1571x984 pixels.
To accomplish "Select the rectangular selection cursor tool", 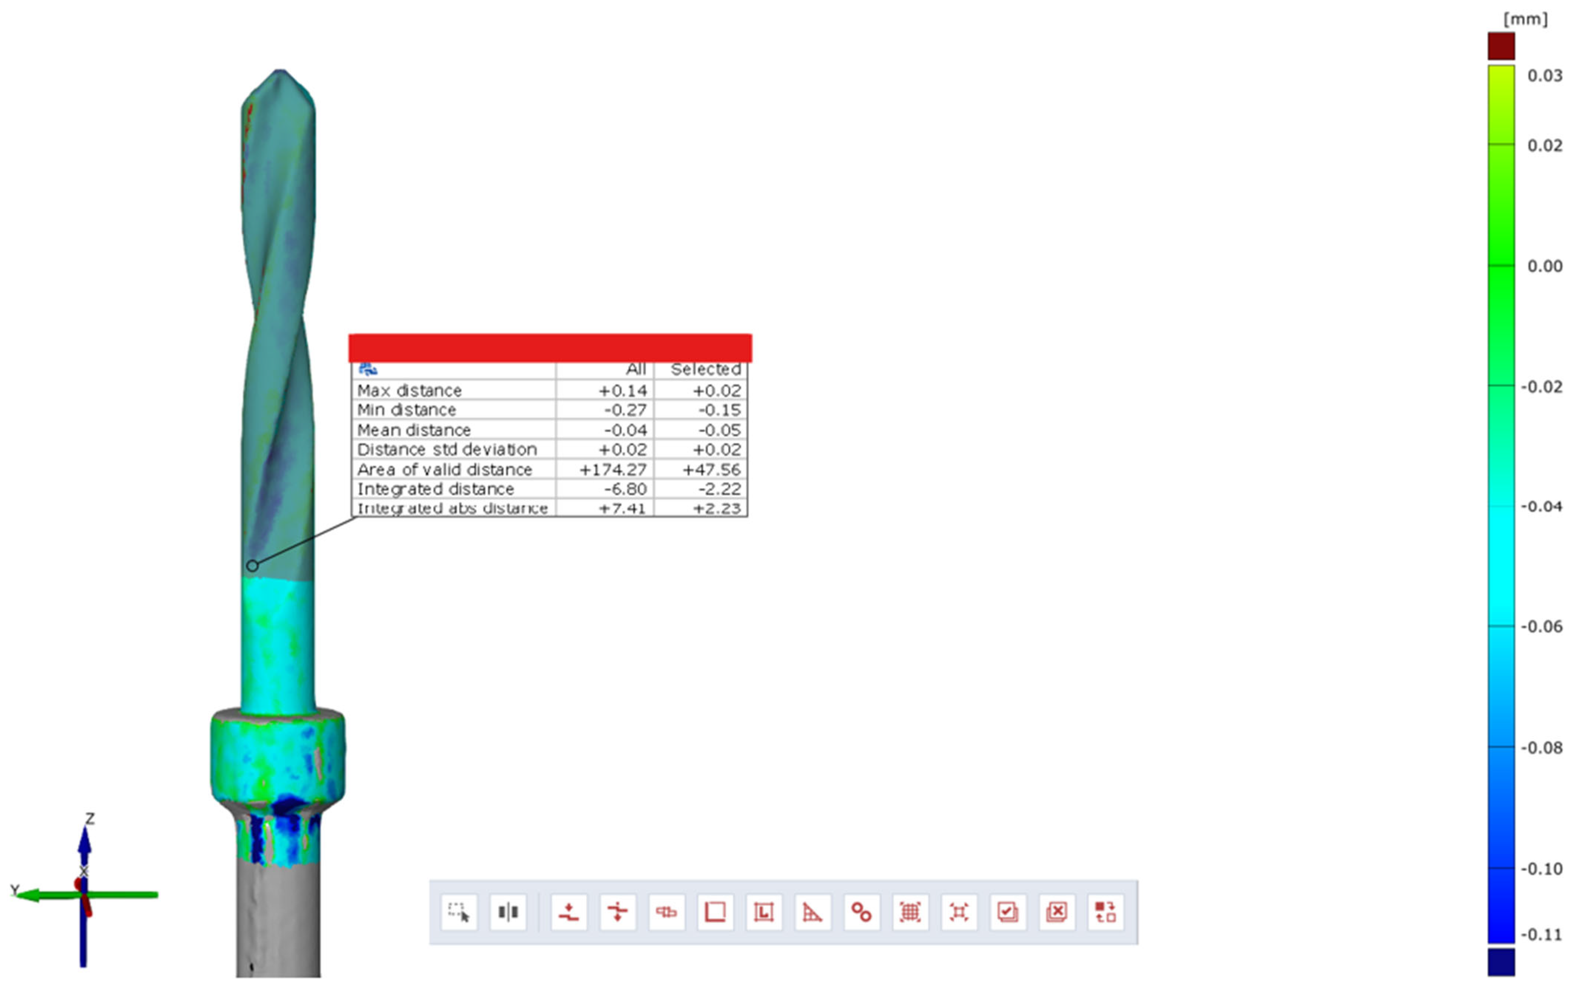I will [459, 912].
